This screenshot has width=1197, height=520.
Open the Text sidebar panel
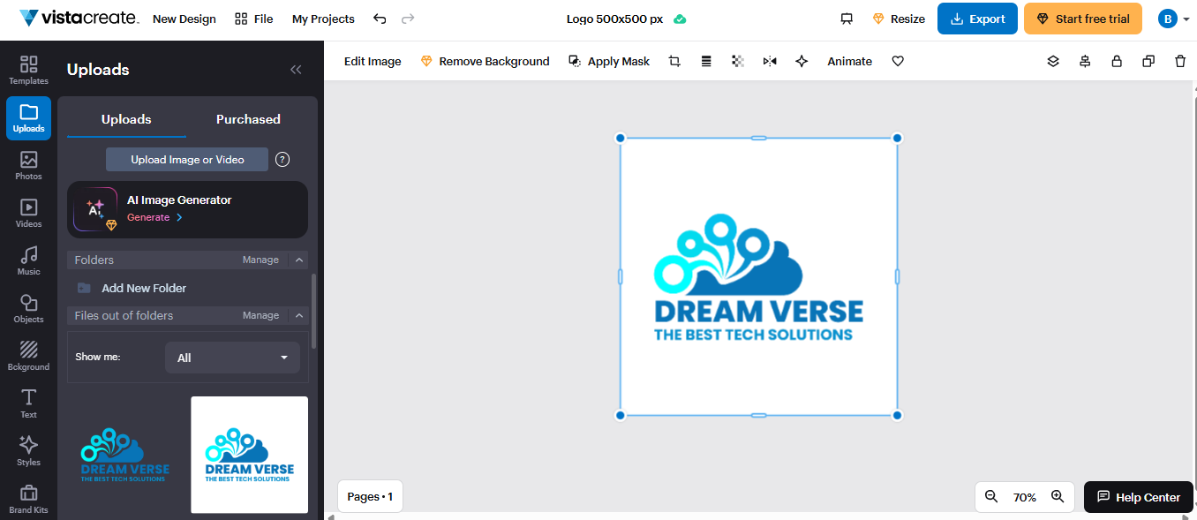coord(28,404)
